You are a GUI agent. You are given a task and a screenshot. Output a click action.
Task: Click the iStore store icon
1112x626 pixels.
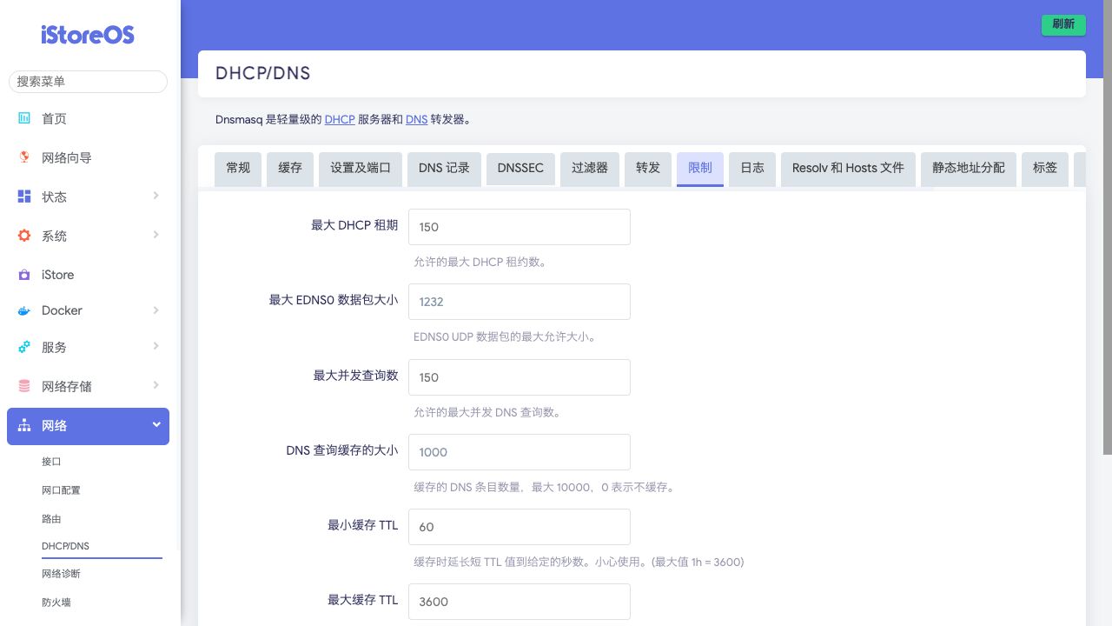click(24, 275)
